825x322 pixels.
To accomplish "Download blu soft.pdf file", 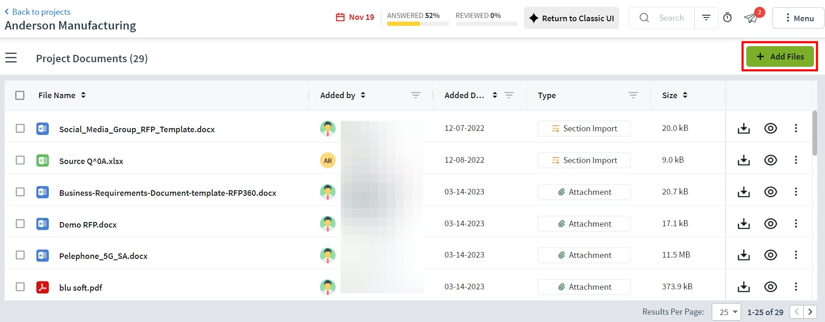I will pyautogui.click(x=744, y=287).
